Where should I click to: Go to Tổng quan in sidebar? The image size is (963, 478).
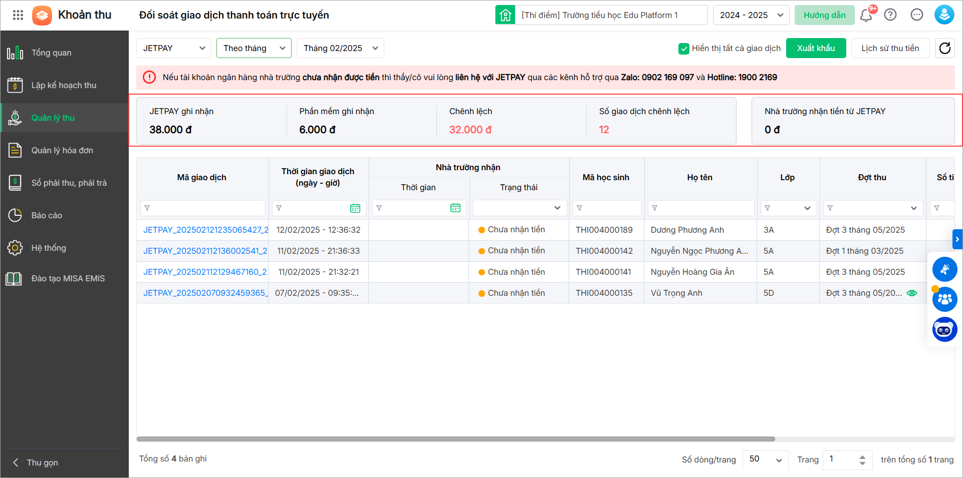[51, 53]
